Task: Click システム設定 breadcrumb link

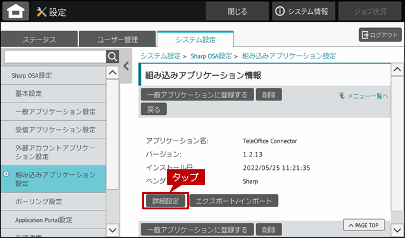Action: [160, 56]
